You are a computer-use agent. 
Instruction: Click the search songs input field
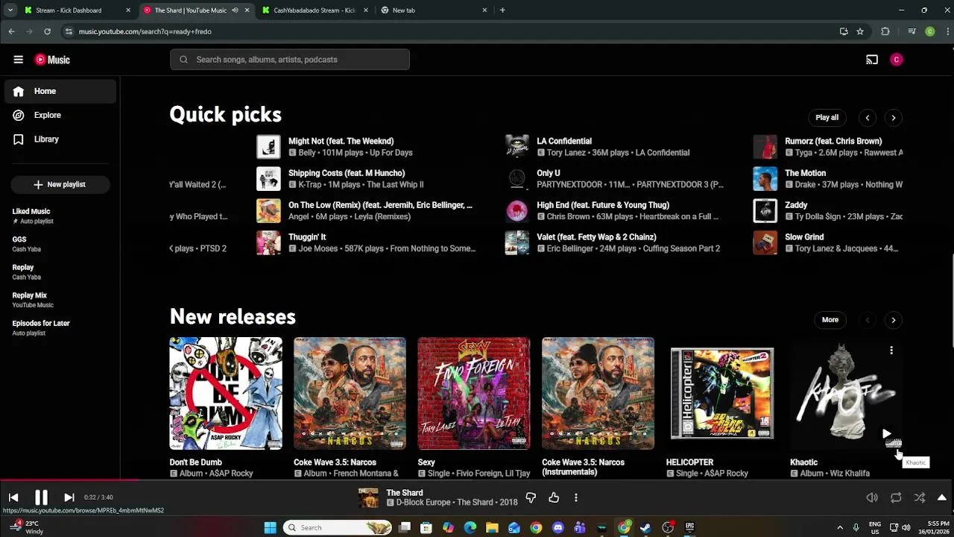290,60
